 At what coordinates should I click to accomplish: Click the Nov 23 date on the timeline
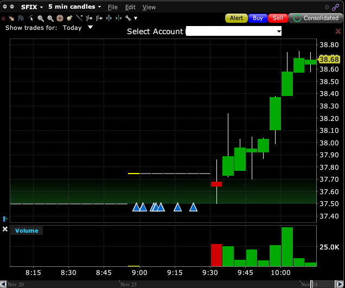(x=129, y=284)
